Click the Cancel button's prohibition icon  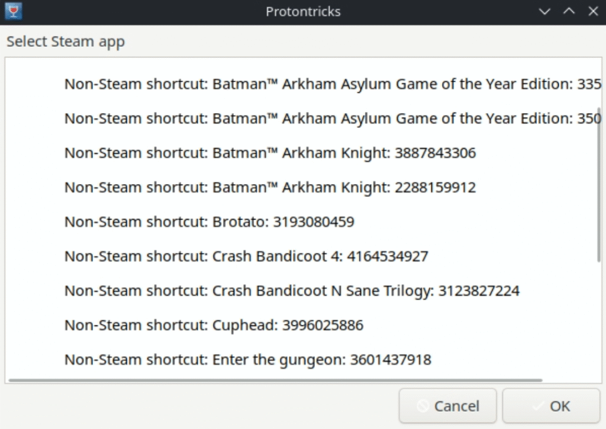click(x=423, y=406)
